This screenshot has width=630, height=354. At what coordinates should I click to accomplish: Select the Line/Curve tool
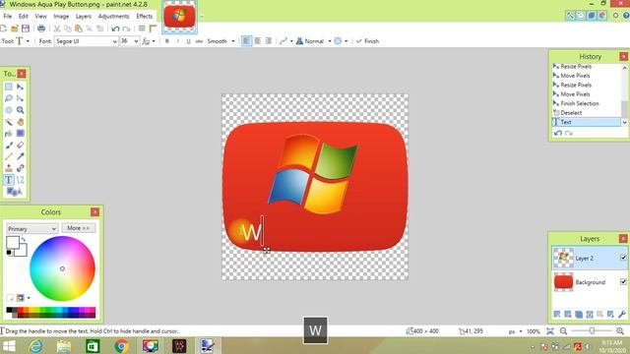click(x=20, y=180)
